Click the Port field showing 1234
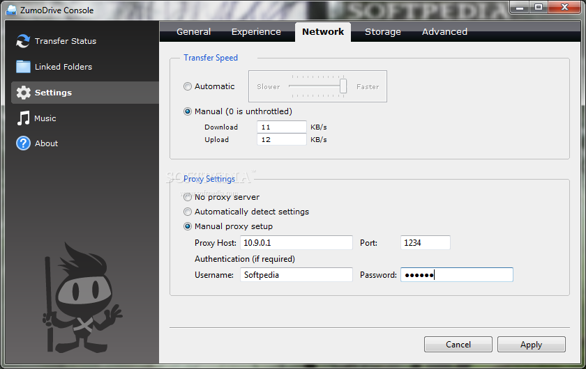 tap(426, 242)
